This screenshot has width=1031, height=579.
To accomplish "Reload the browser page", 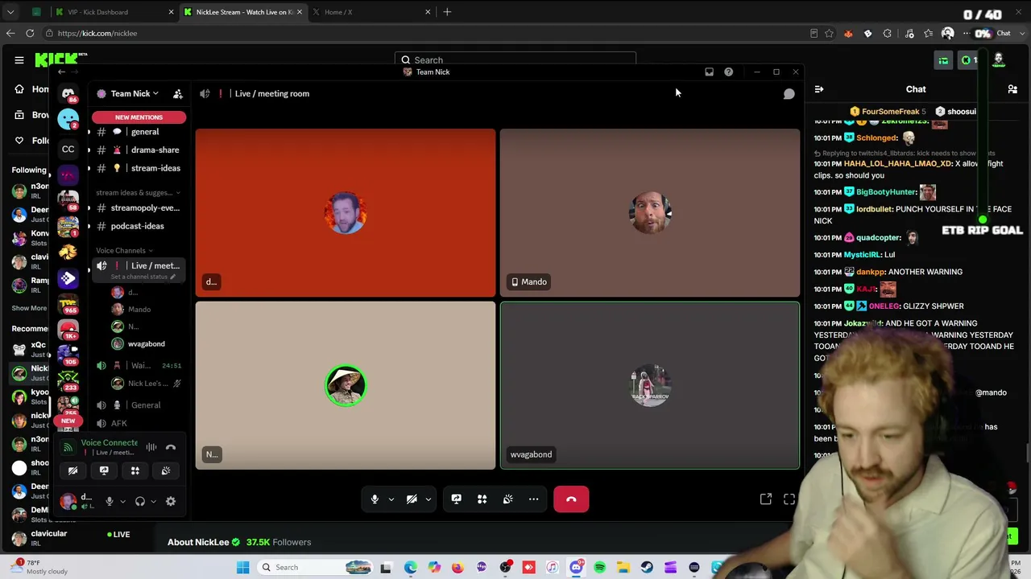I will coord(30,33).
